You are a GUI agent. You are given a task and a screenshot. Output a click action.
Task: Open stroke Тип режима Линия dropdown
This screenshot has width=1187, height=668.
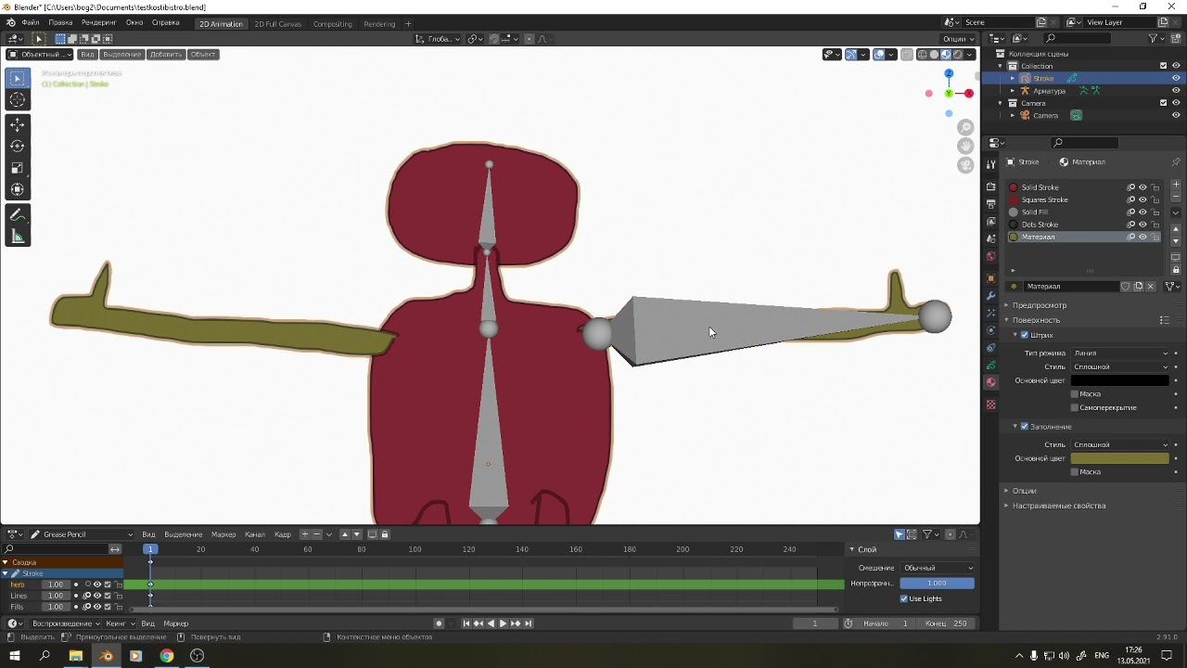point(1120,353)
